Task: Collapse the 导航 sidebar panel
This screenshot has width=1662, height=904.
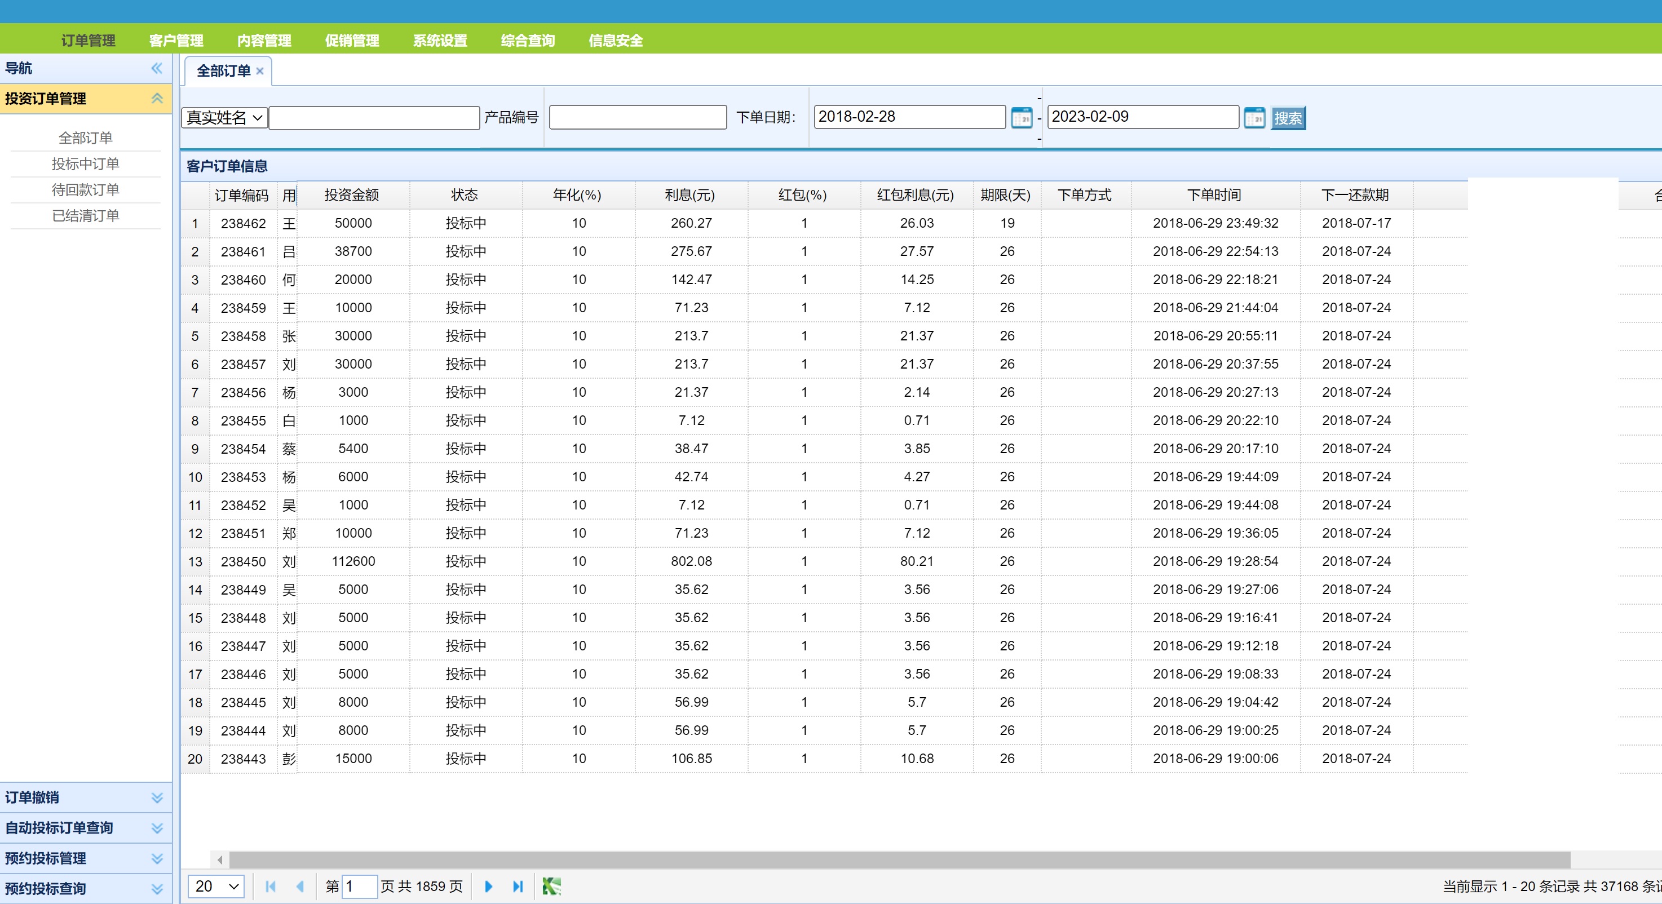Action: tap(157, 68)
